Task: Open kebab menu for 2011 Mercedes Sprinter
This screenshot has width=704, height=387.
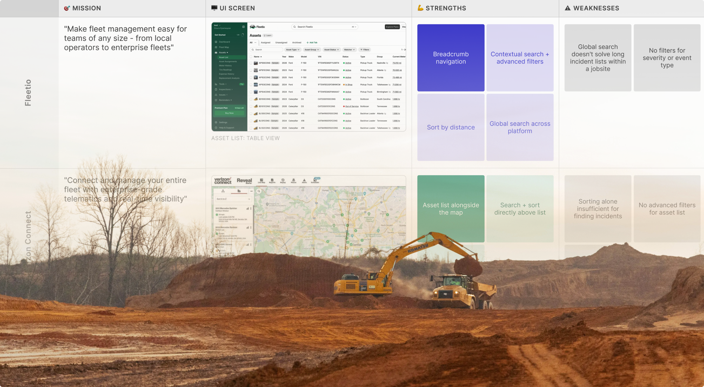Action: (251, 208)
